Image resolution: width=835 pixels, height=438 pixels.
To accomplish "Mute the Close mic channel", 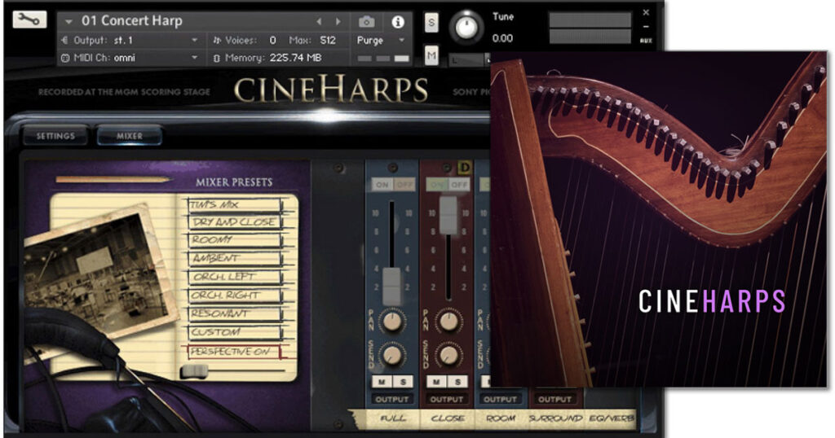I will point(437,382).
